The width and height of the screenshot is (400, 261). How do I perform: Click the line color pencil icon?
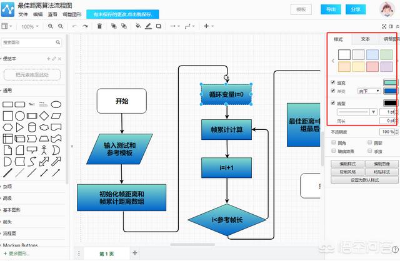149,26
